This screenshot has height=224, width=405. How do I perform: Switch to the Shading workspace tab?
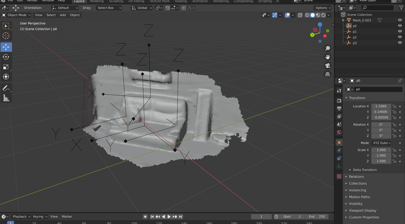click(x=181, y=1)
